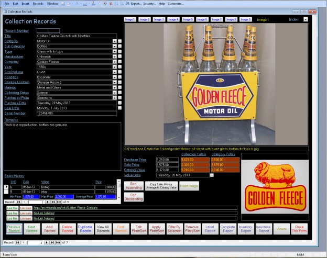This screenshot has height=258, width=327.
Task: Click the font color A toolbar icon
Action: click(x=77, y=4)
